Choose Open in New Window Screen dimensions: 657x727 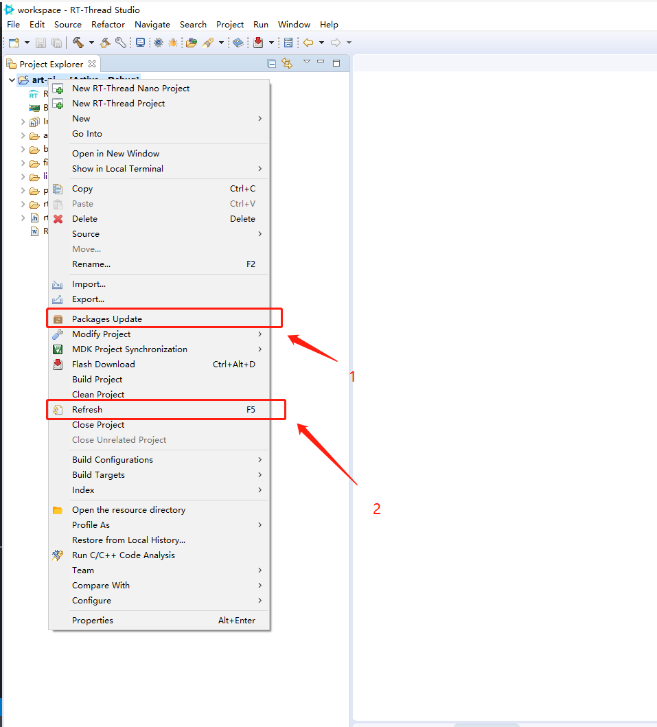159,154
